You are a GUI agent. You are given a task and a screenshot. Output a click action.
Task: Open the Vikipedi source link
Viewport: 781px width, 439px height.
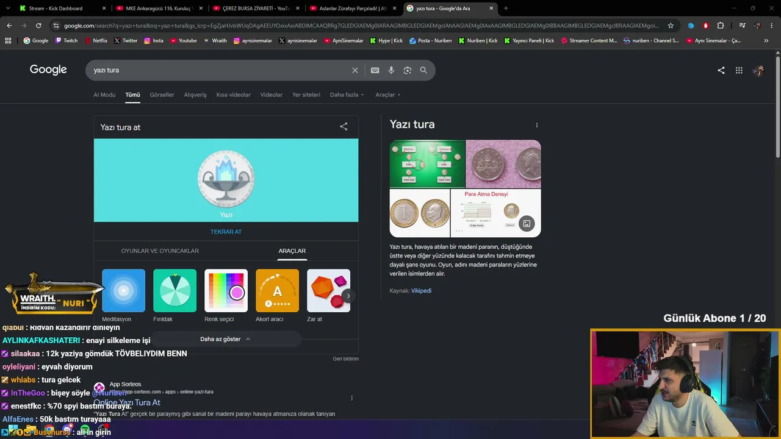point(421,291)
